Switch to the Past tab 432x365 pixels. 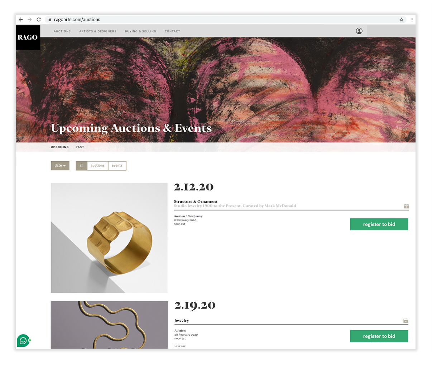[80, 147]
